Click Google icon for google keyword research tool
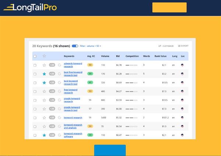This screenshot has width=221, height=156. [x=59, y=109]
